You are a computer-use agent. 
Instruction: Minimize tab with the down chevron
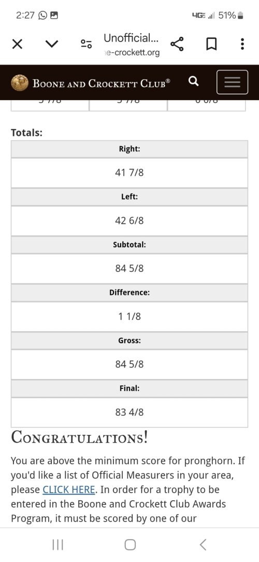click(x=52, y=44)
